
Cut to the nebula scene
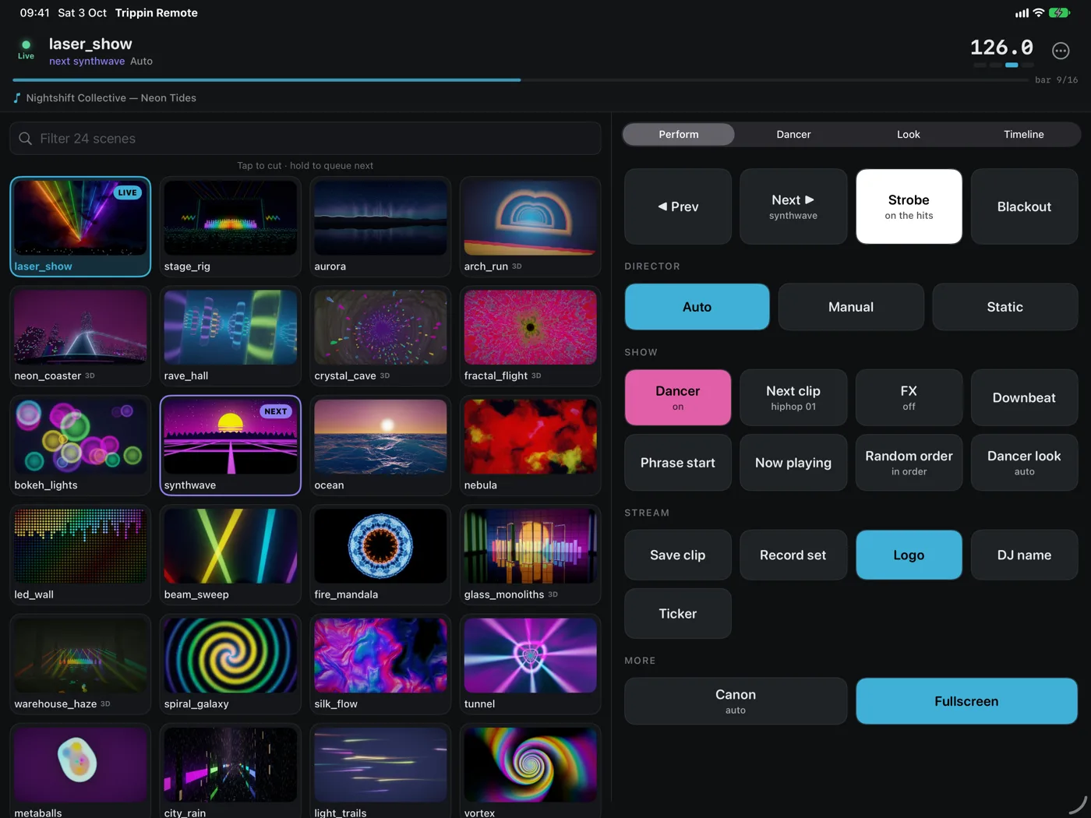pos(531,445)
